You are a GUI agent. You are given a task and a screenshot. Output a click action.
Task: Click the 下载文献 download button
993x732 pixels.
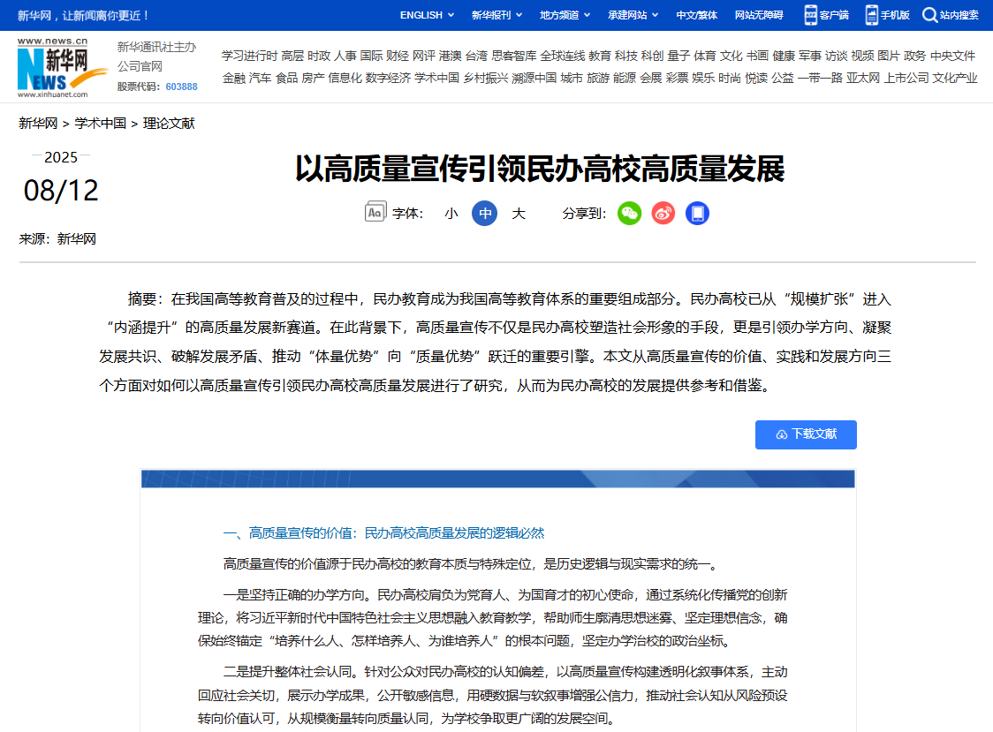point(806,434)
